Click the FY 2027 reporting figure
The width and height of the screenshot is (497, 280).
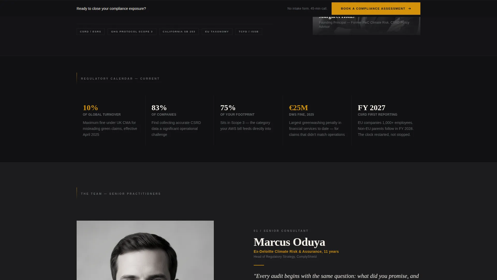pos(371,108)
